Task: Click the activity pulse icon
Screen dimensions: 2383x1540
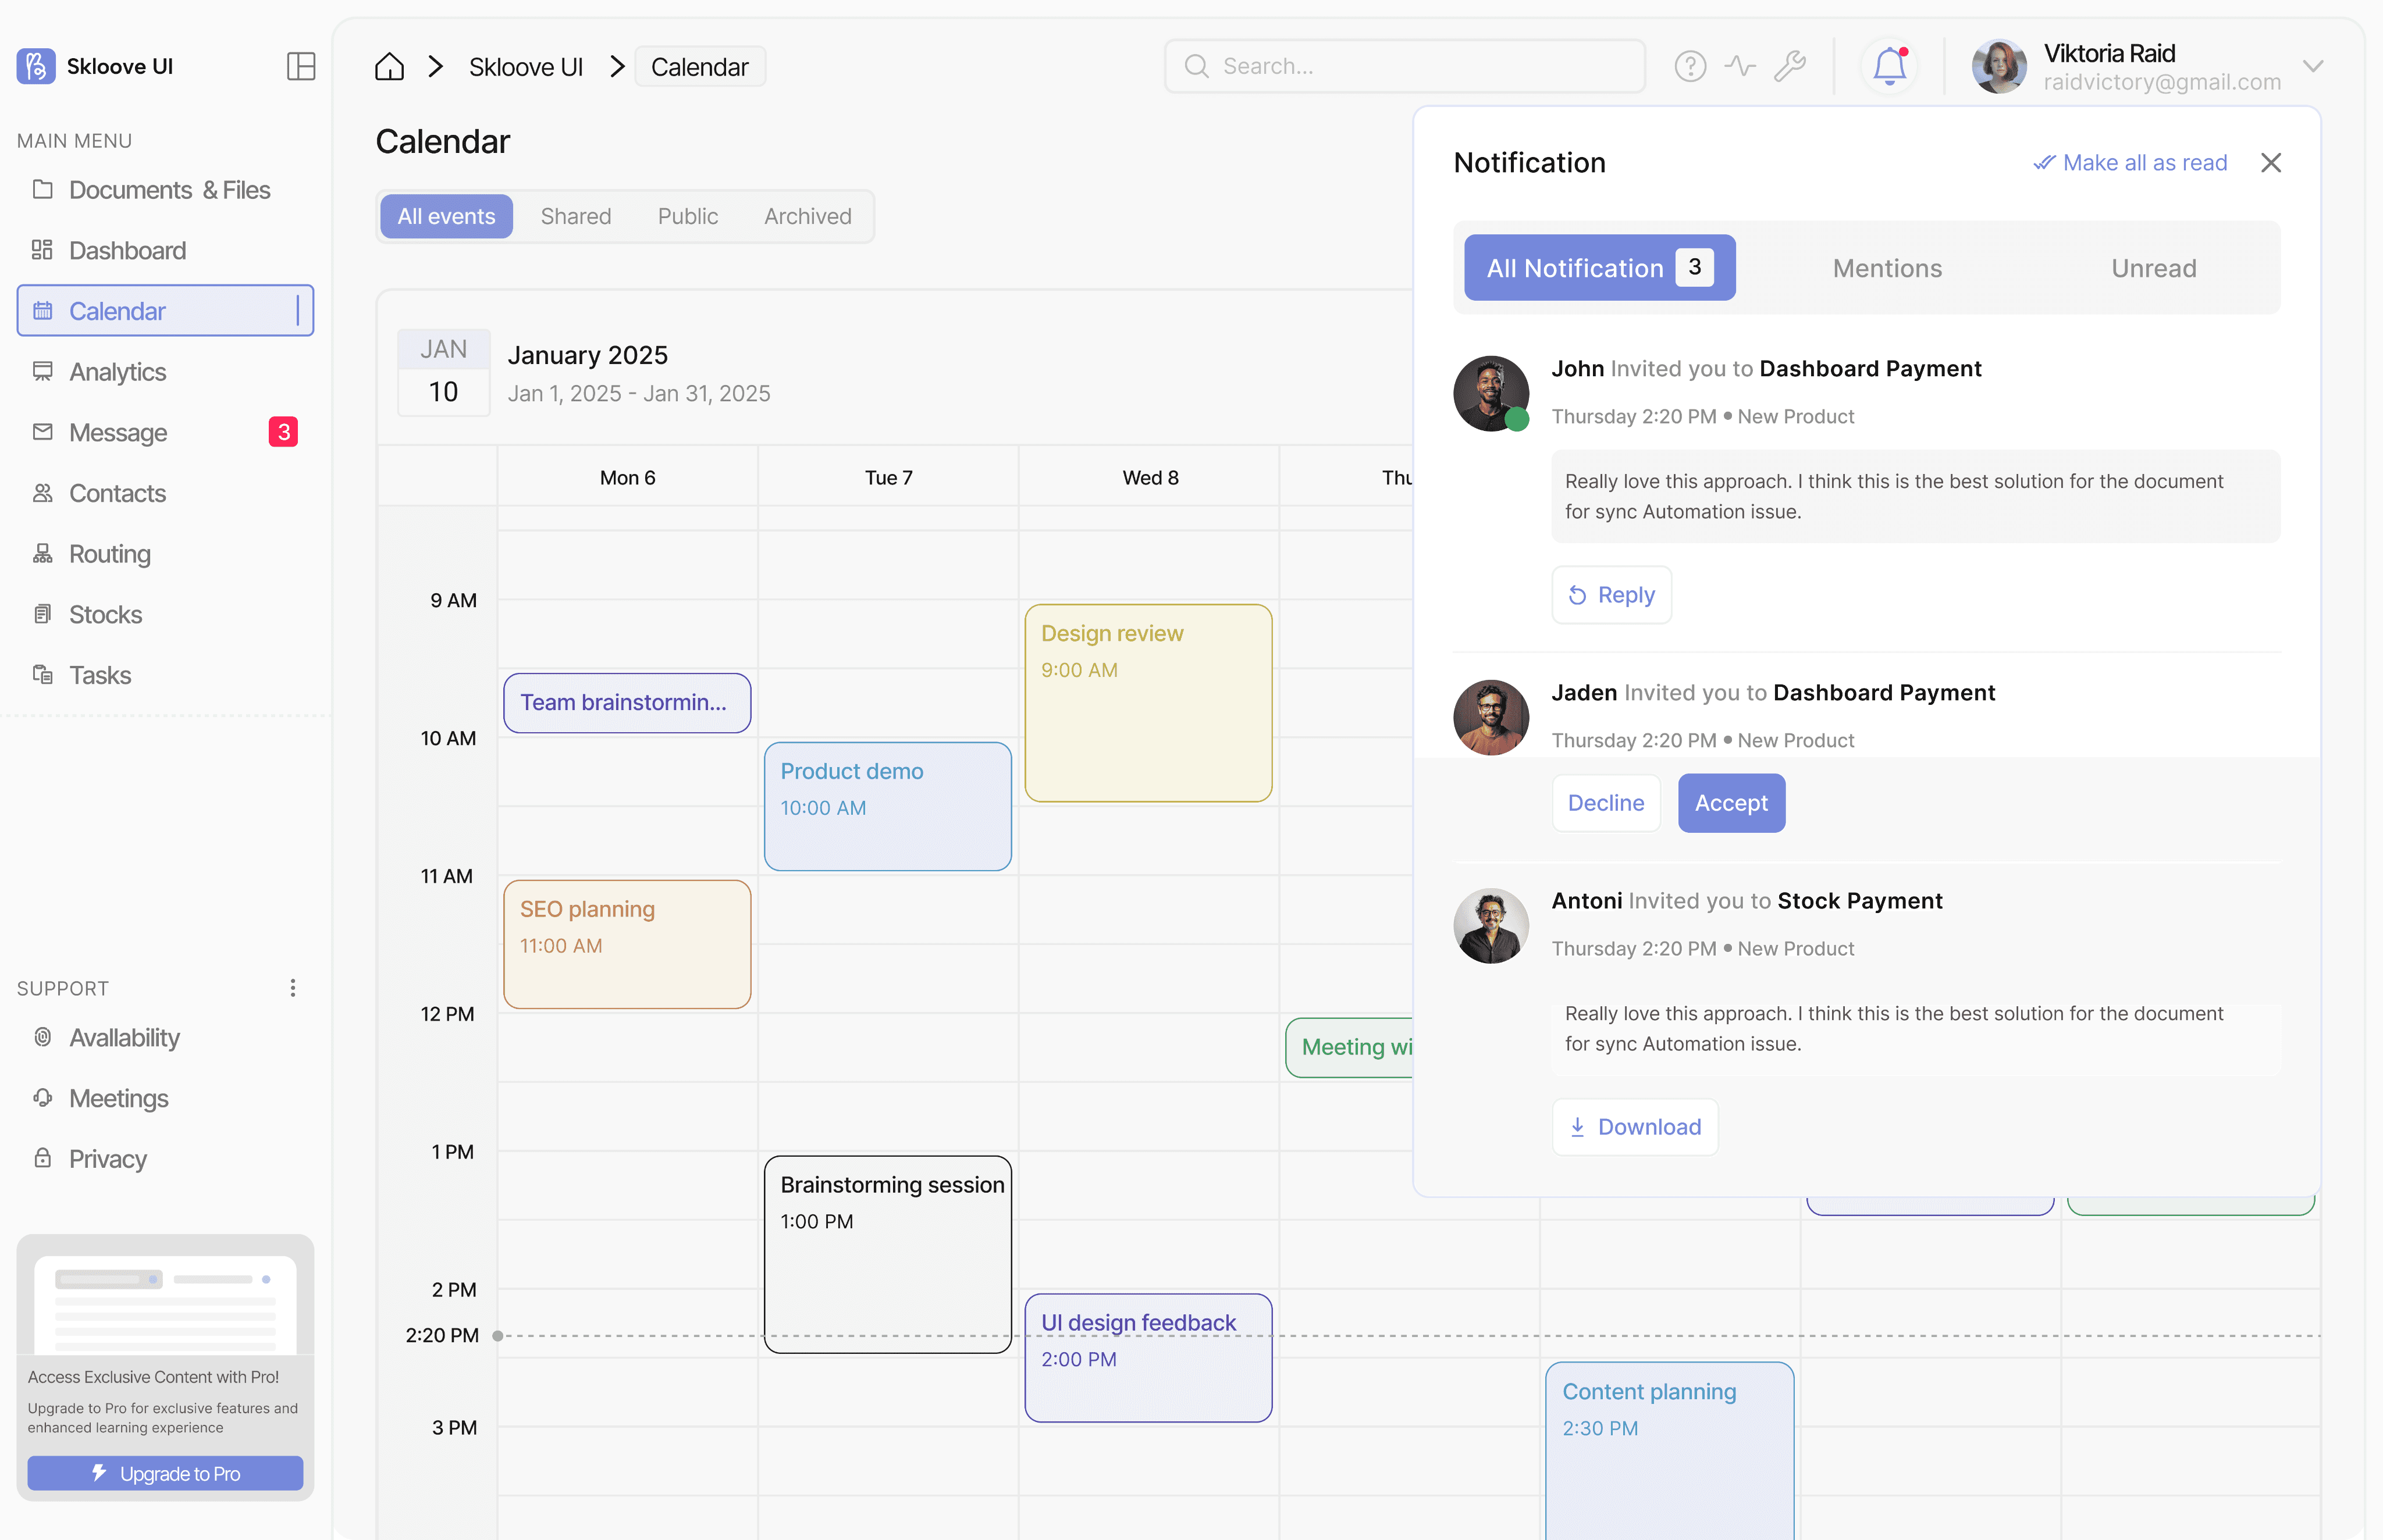Action: [x=1740, y=66]
